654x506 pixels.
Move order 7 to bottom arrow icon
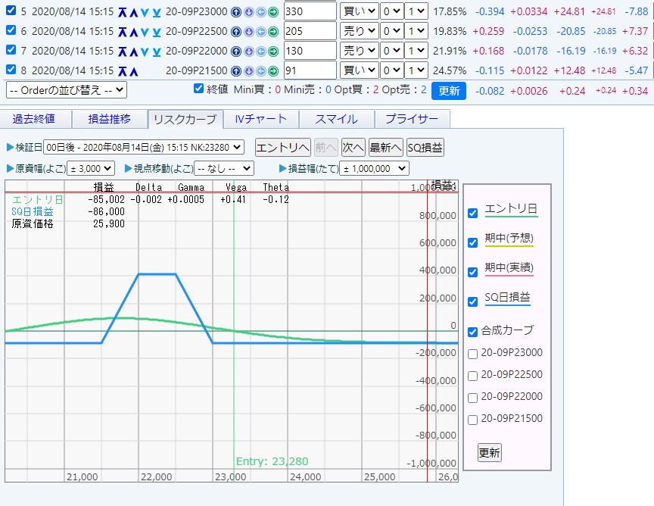pyautogui.click(x=157, y=52)
